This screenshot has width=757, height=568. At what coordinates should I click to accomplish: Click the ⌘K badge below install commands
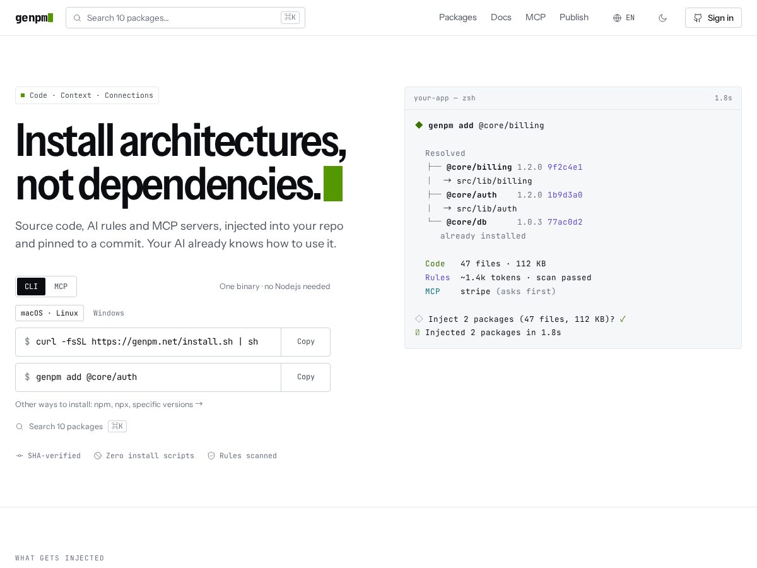point(117,427)
